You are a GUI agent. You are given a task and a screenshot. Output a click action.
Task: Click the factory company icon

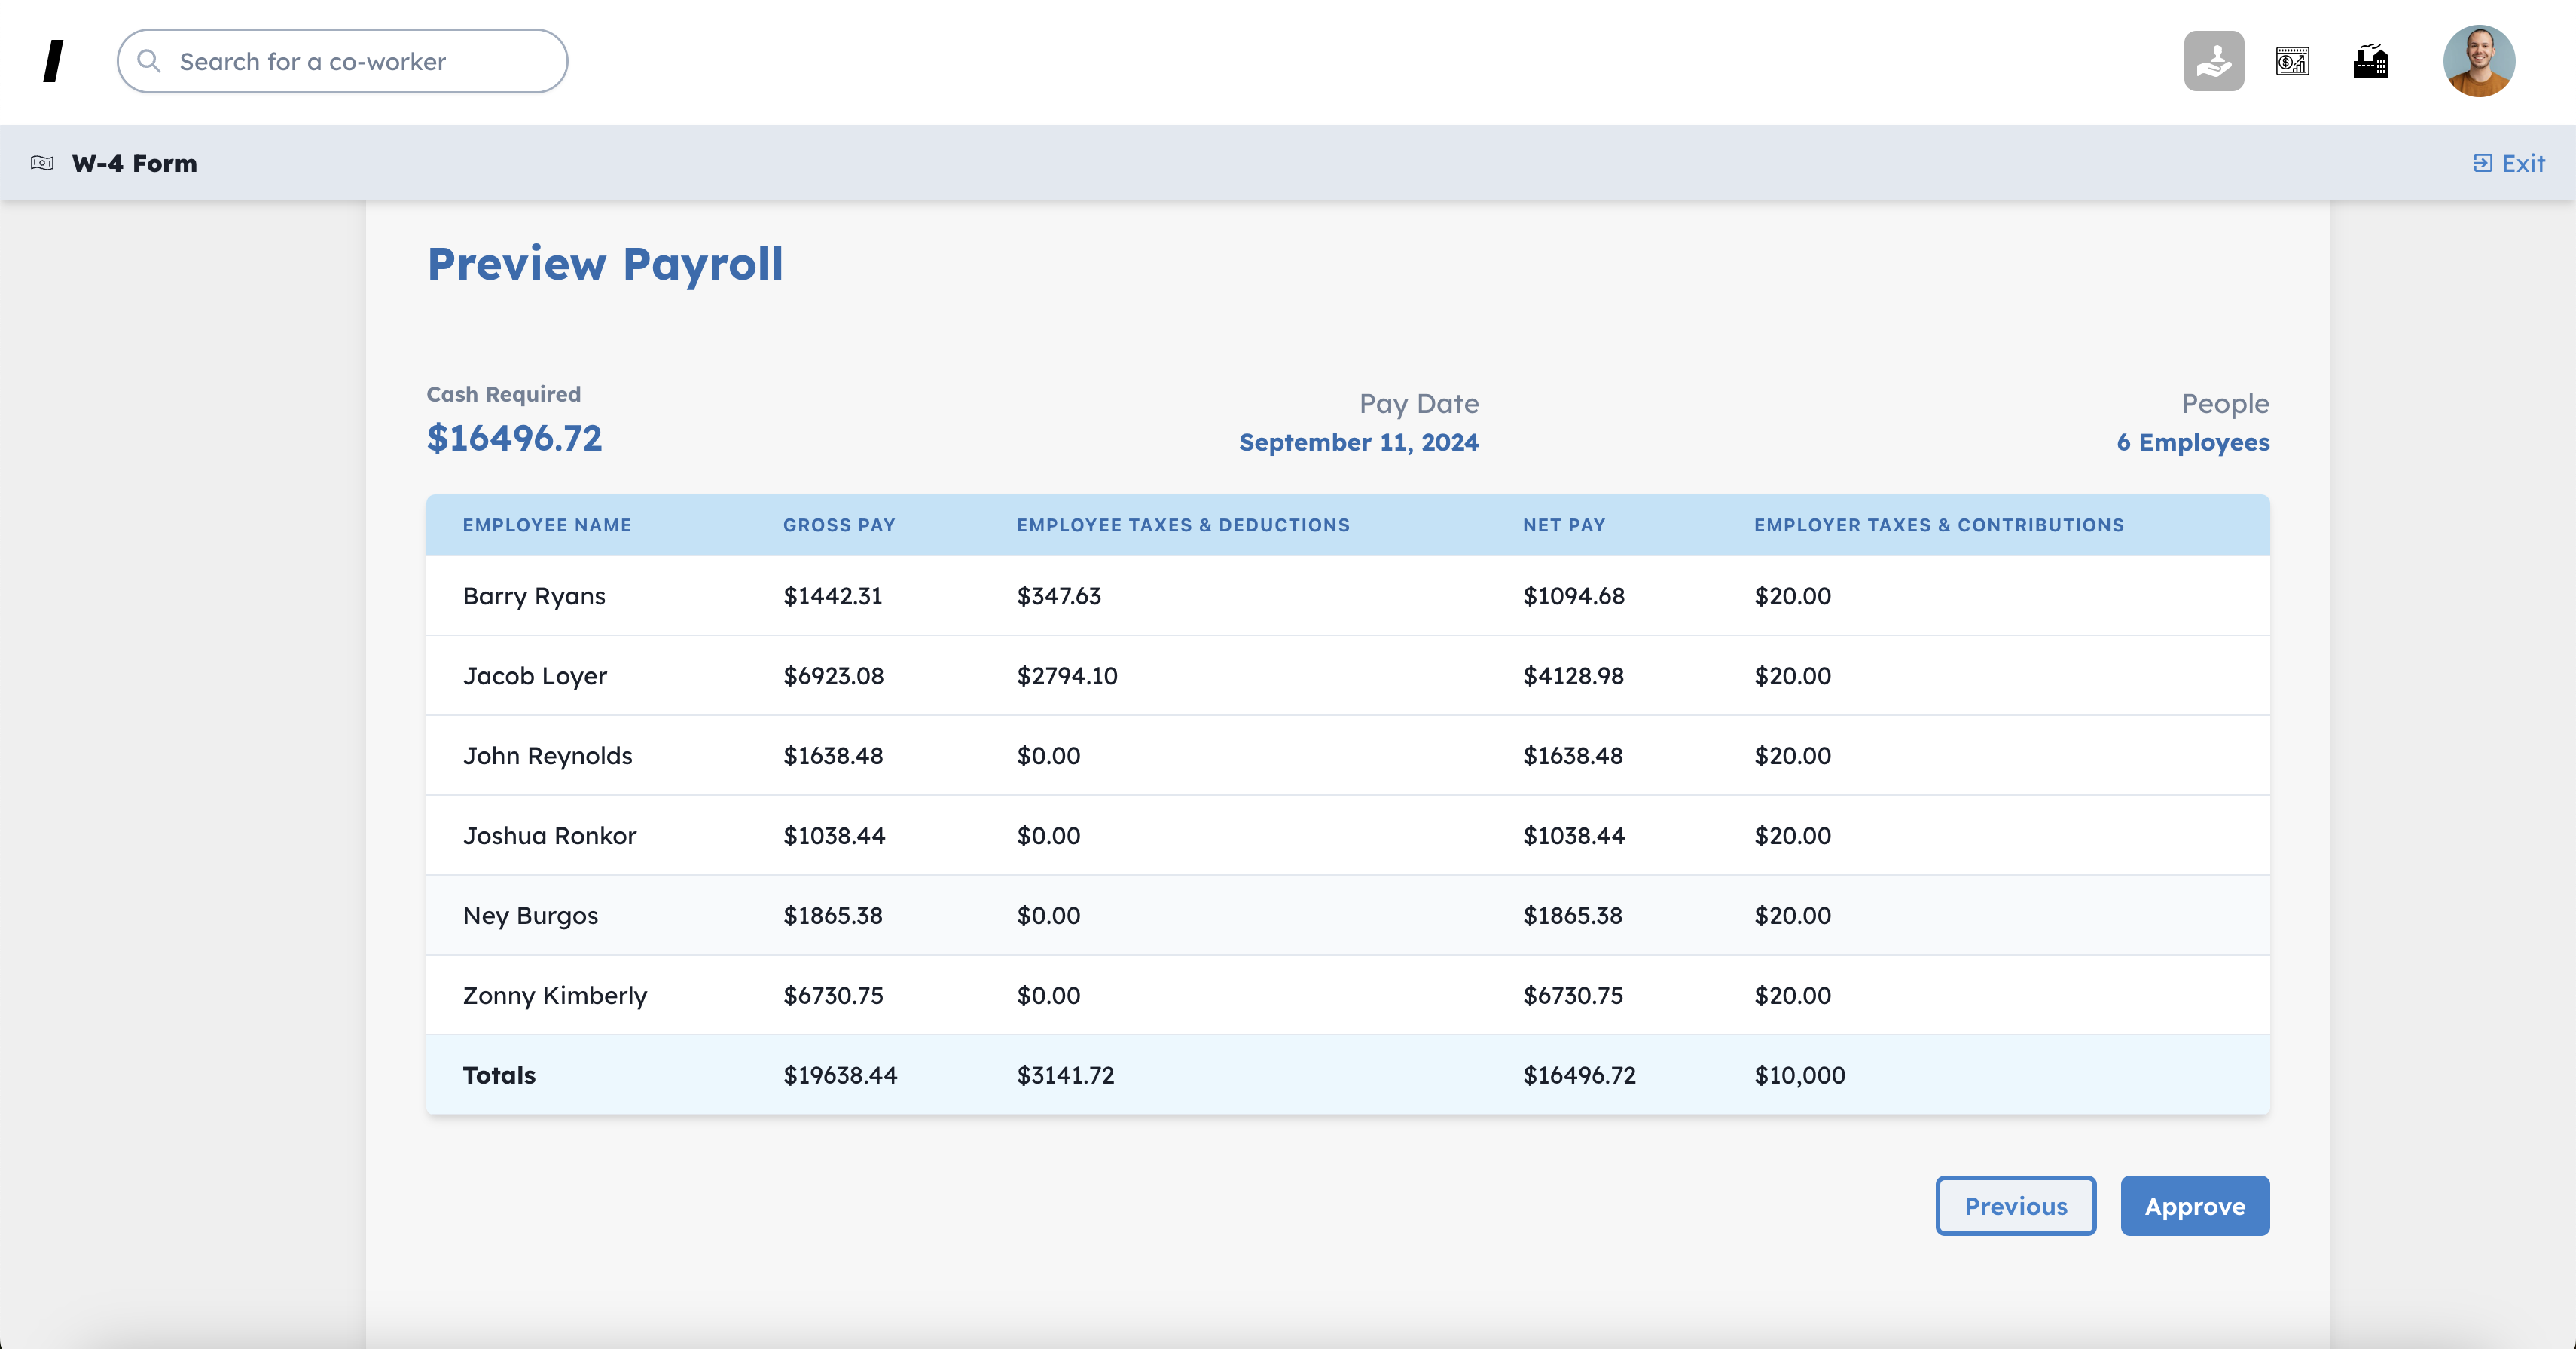click(x=2370, y=61)
